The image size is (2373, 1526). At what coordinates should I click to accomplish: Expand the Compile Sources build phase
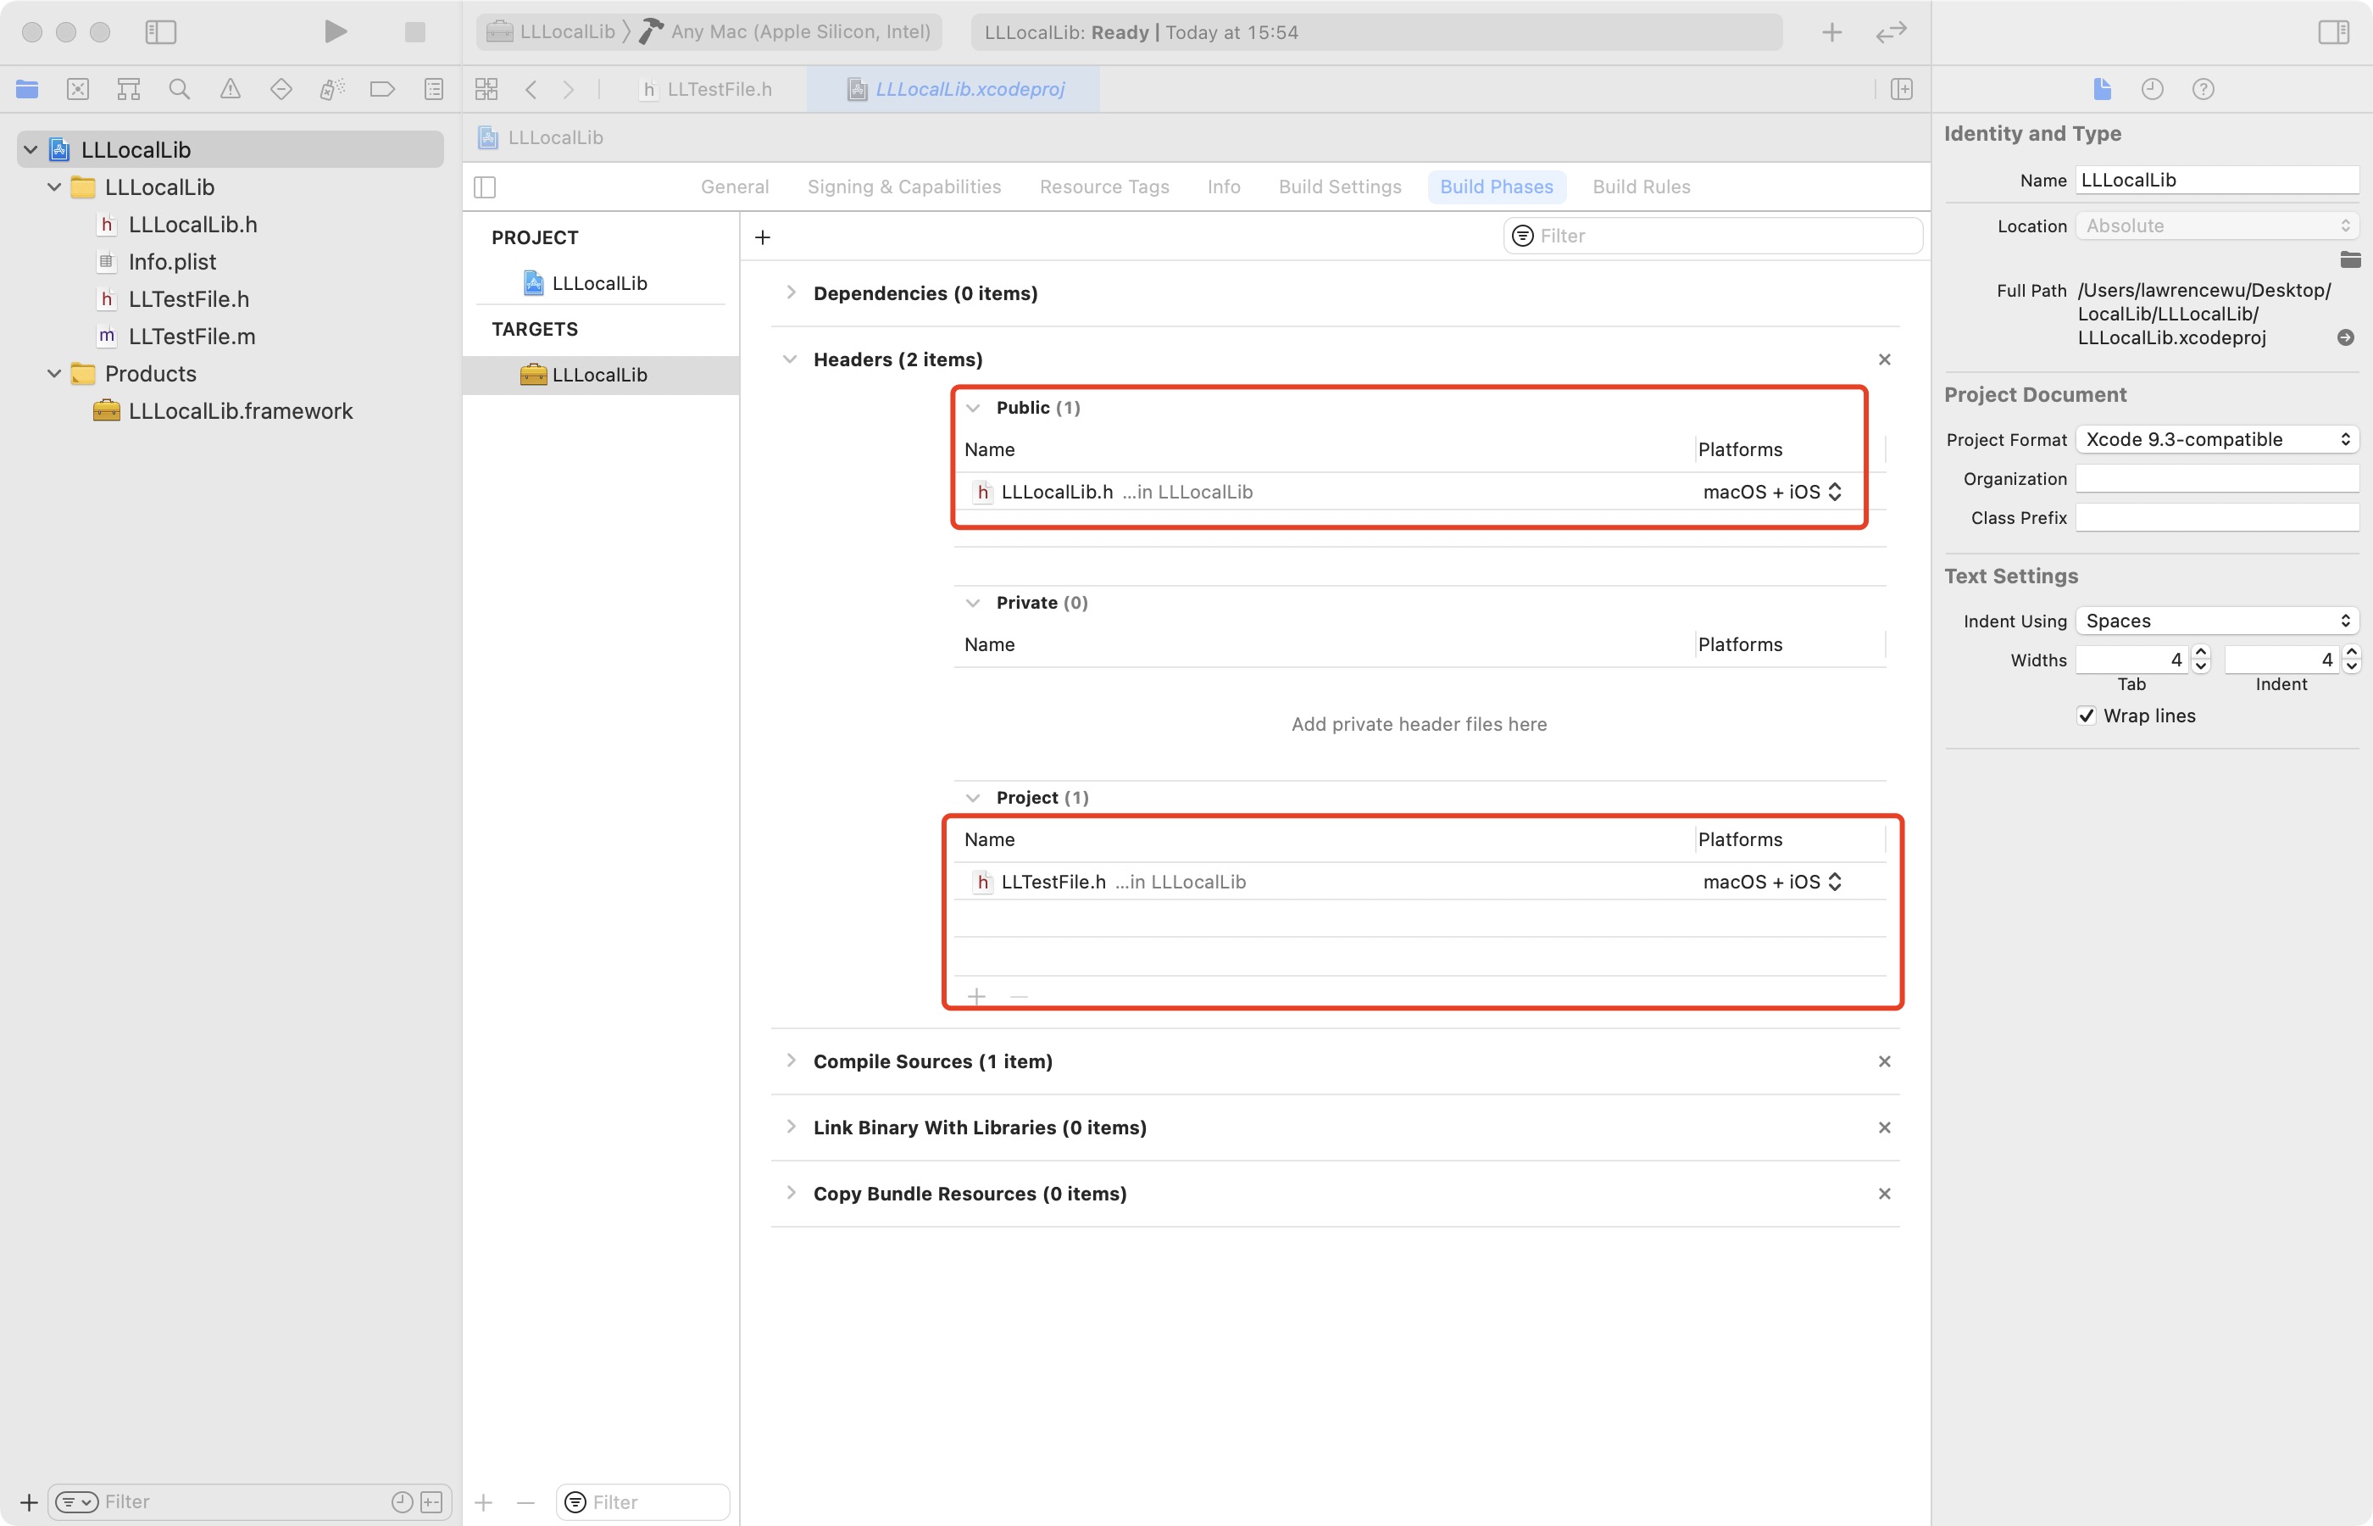coord(791,1061)
